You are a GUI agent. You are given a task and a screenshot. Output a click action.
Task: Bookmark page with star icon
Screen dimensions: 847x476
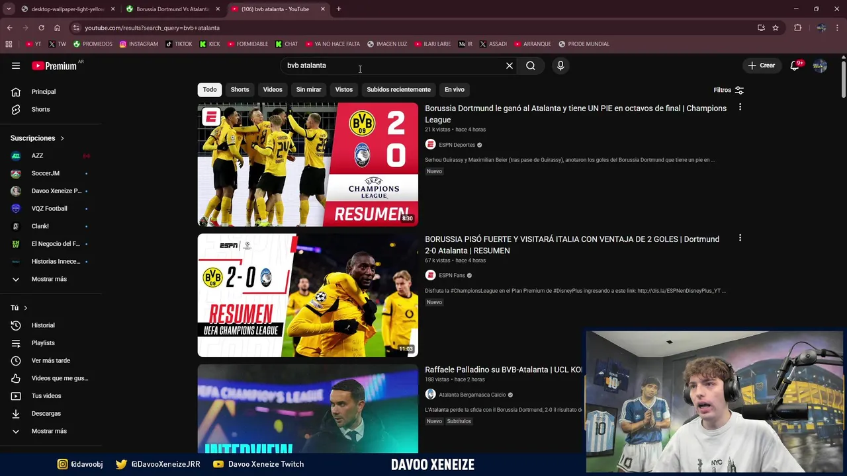[776, 28]
